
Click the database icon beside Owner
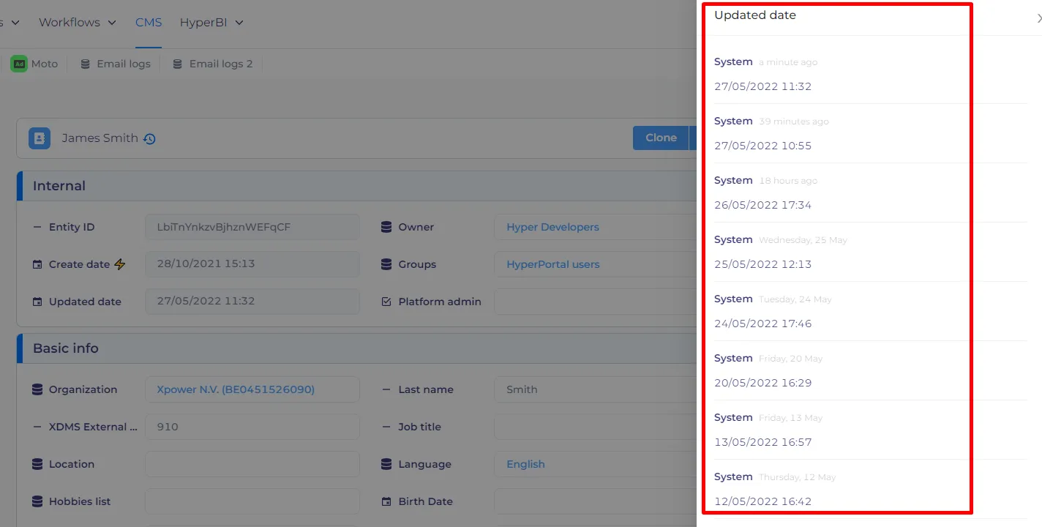point(386,227)
